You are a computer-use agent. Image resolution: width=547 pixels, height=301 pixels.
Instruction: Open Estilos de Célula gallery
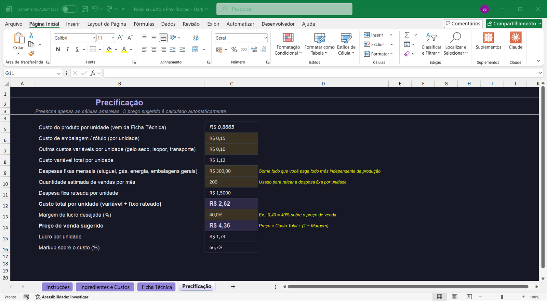point(346,44)
